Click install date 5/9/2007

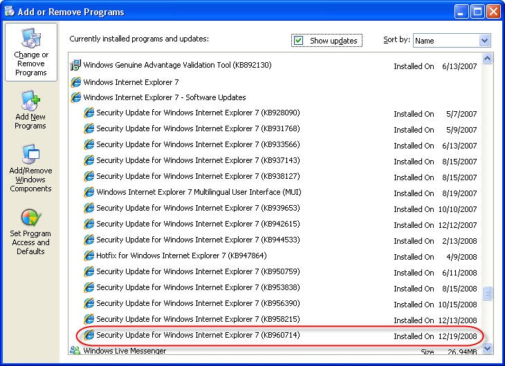(461, 130)
